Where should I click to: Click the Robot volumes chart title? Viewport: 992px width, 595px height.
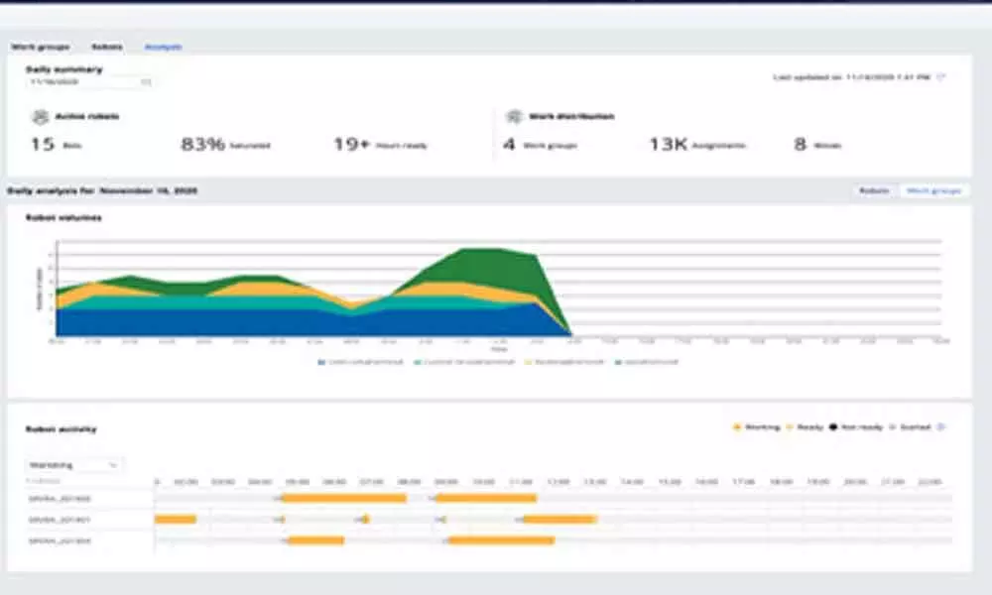63,217
